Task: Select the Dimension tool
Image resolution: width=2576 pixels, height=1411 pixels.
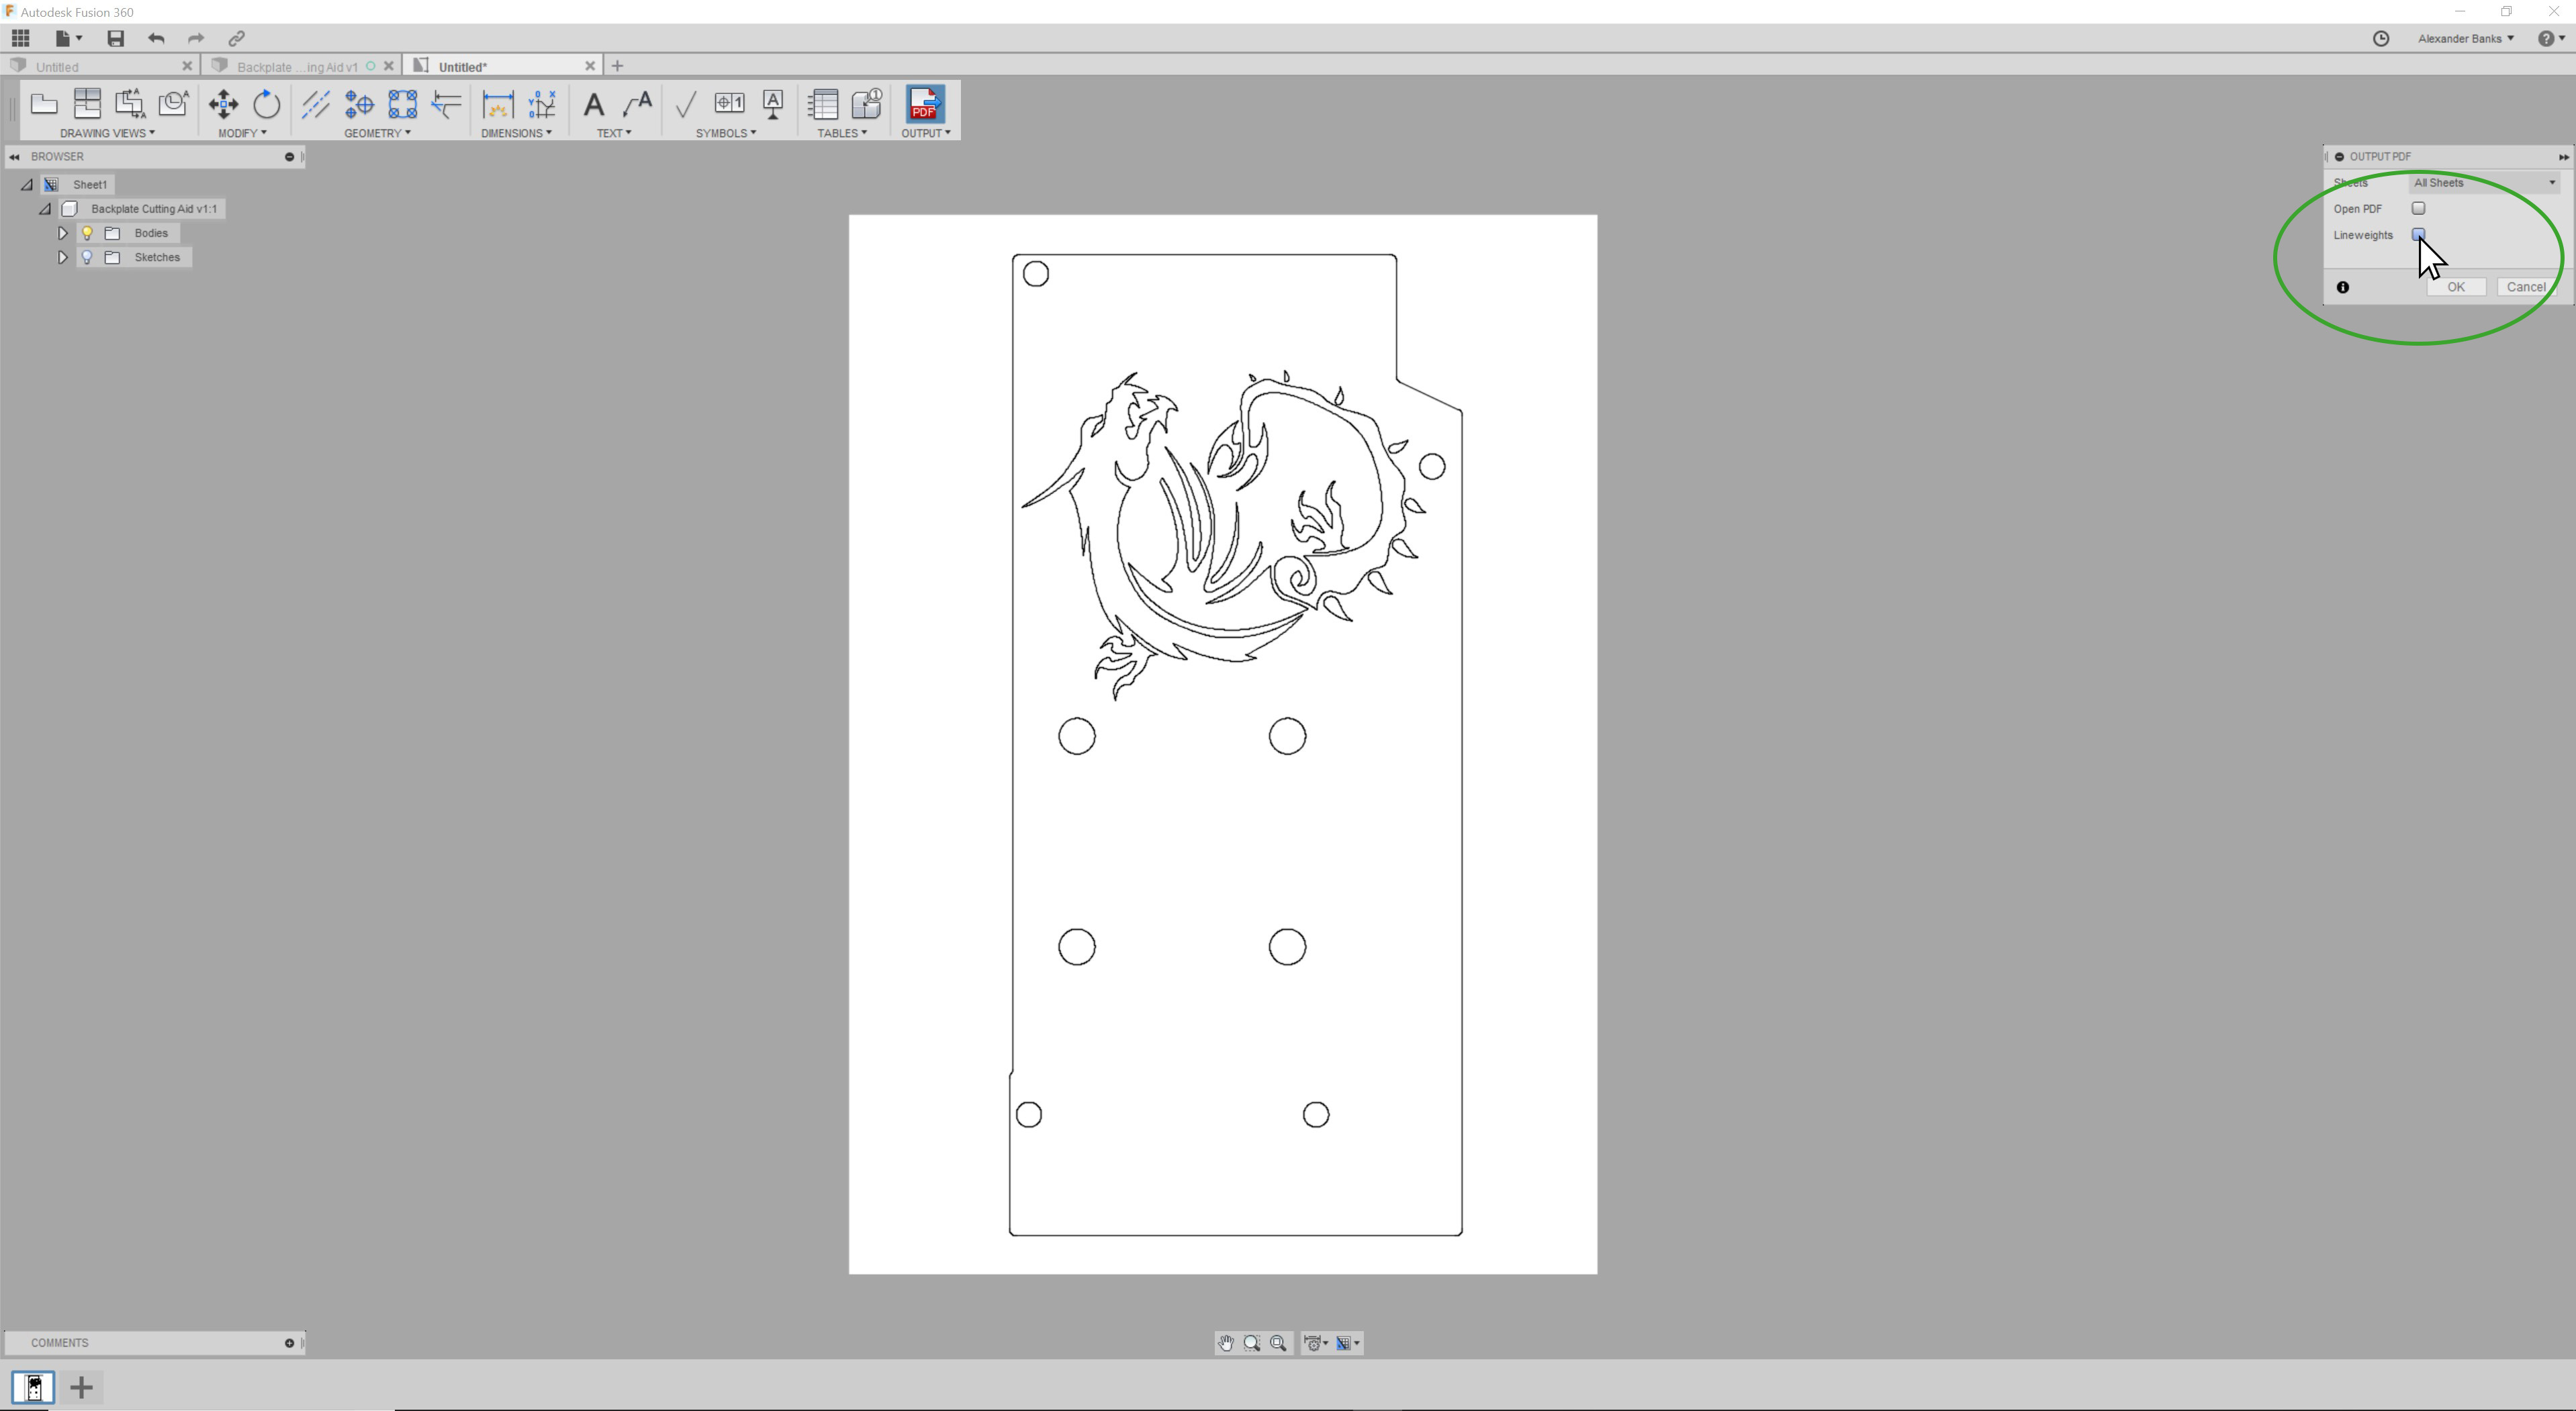Action: pos(497,104)
